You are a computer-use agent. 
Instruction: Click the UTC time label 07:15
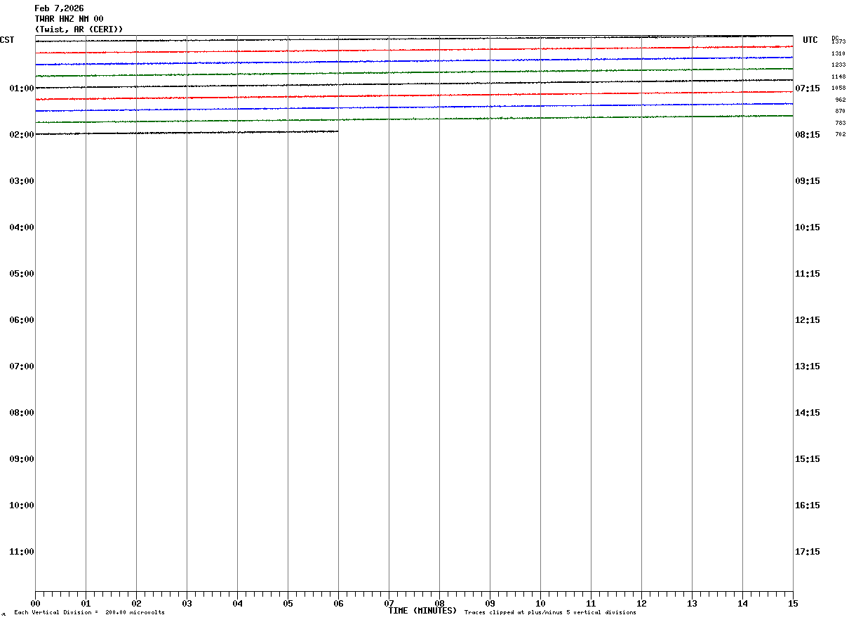tap(808, 88)
